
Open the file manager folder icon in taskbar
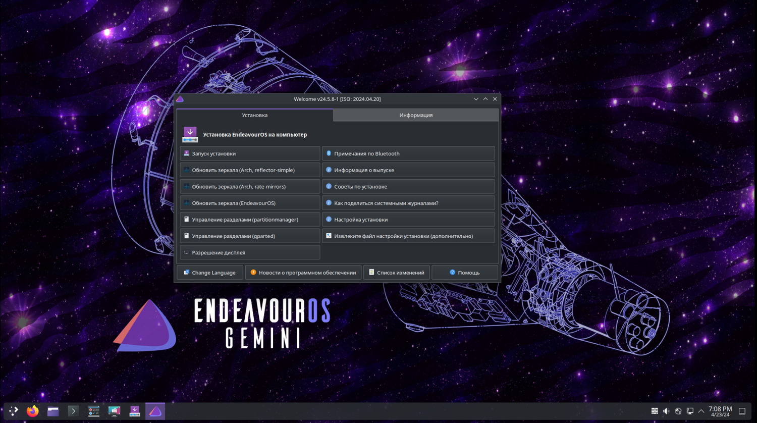coord(53,411)
